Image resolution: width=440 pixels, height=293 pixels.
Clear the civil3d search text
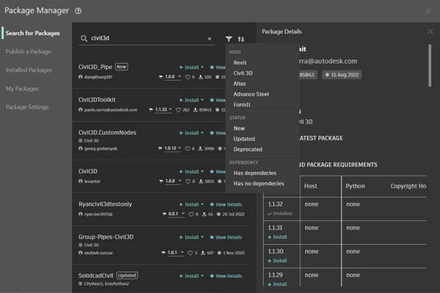coord(209,39)
